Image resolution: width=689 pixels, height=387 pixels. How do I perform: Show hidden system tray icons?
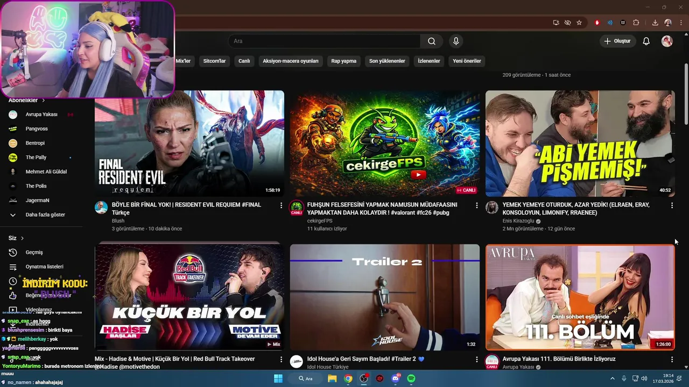pyautogui.click(x=612, y=378)
